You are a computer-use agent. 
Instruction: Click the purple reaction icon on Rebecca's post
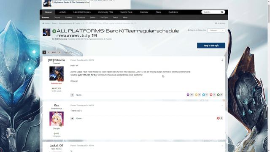pyautogui.click(x=188, y=95)
